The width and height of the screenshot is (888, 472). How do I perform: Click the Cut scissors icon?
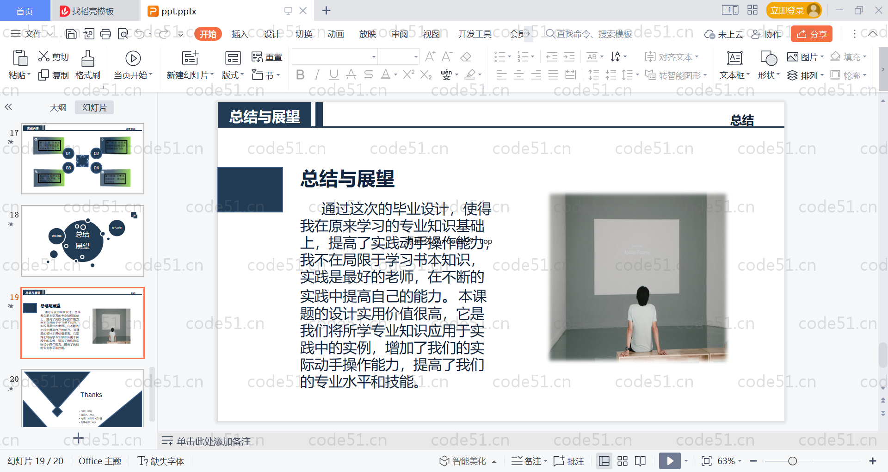(44, 56)
